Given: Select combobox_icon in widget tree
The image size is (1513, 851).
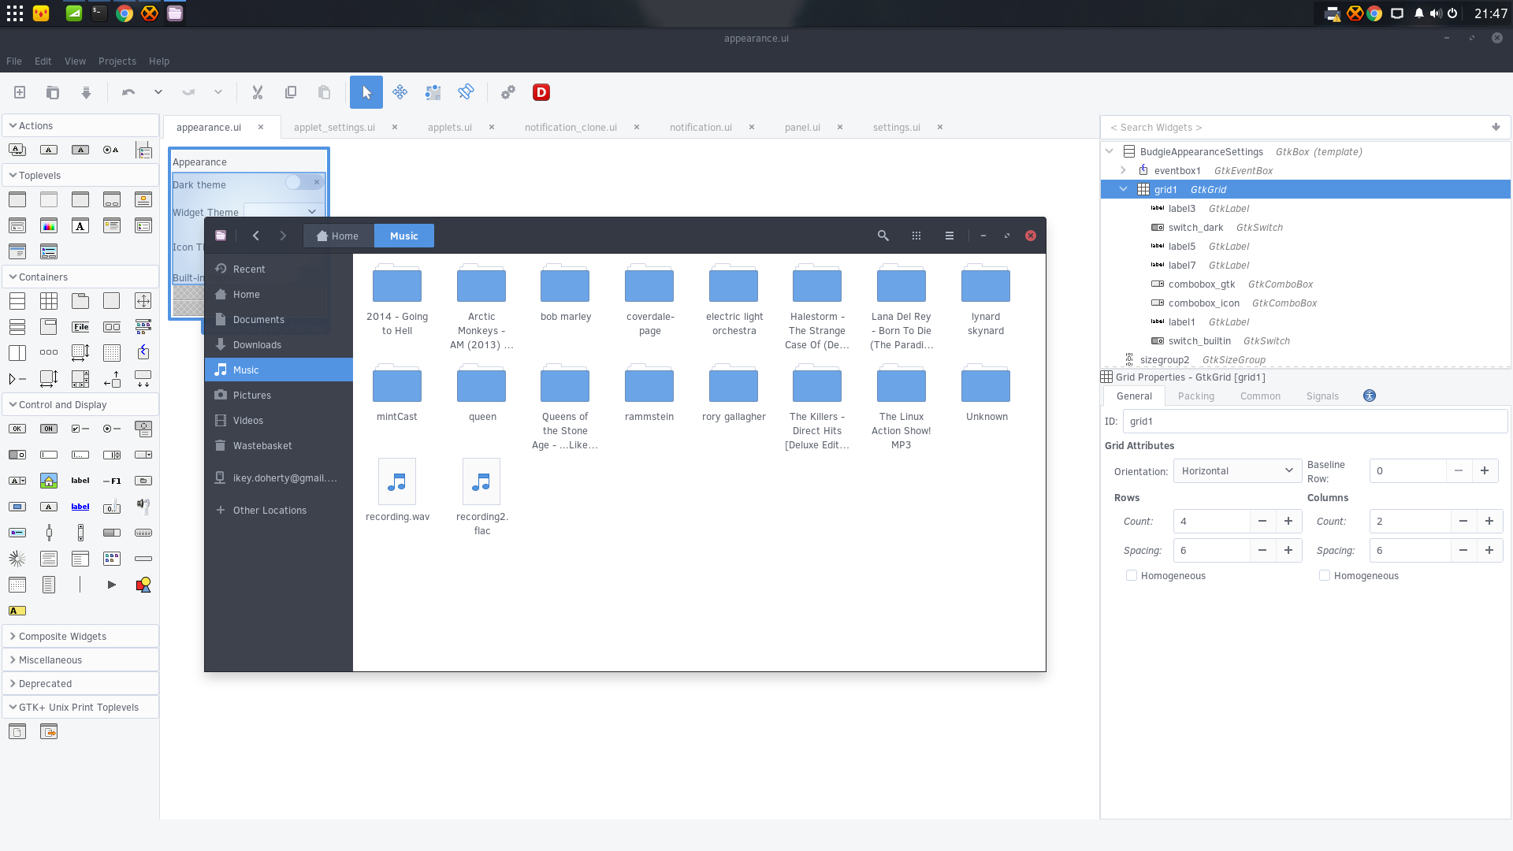Looking at the screenshot, I should click(x=1306, y=303).
